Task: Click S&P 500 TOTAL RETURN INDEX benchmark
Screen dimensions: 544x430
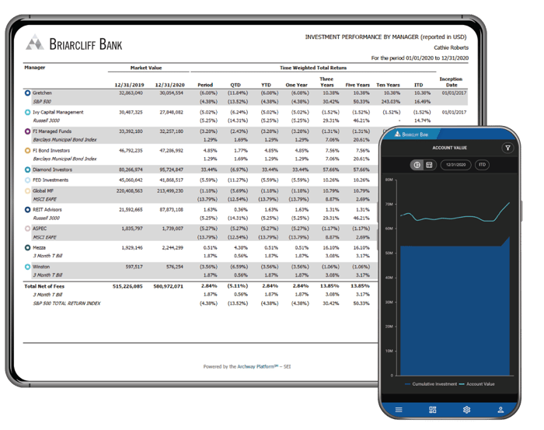Action: coord(67,303)
